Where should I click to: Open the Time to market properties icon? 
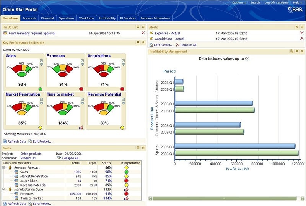(82, 99)
